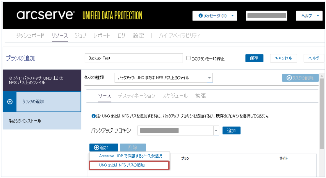Open the スケジュール sub-tab

tap(175, 96)
